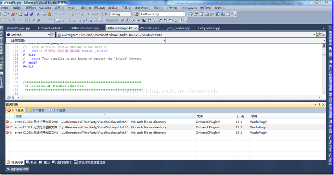
Task: Sort by the 项目 column header
Action: pyautogui.click(x=288, y=116)
